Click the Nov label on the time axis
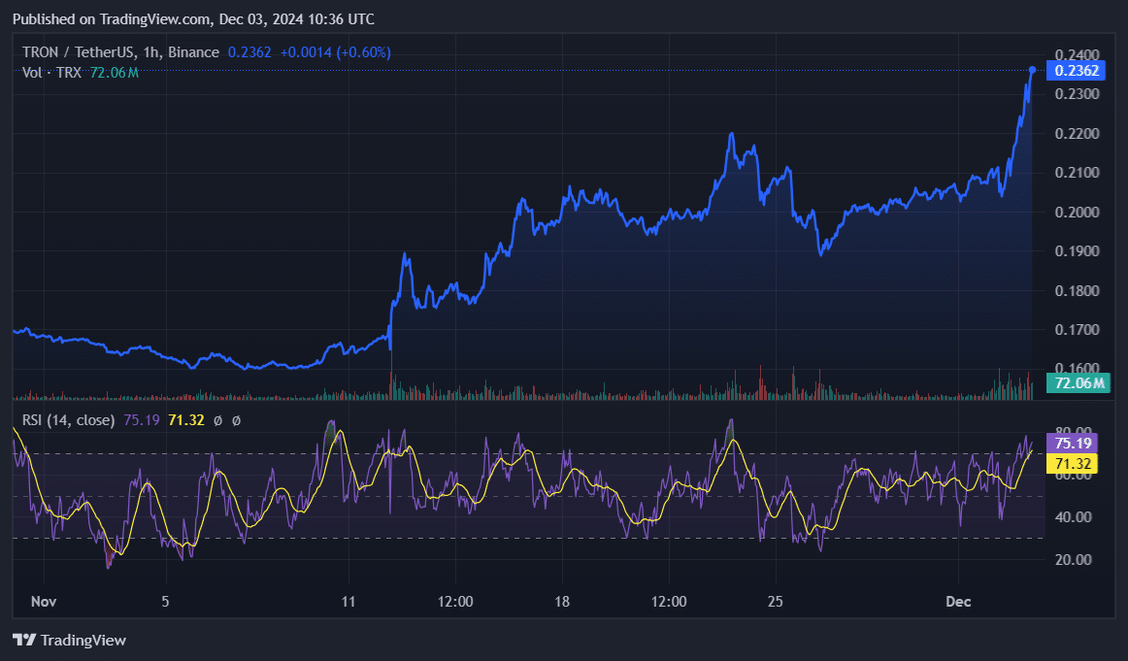1128x661 pixels. click(x=44, y=602)
